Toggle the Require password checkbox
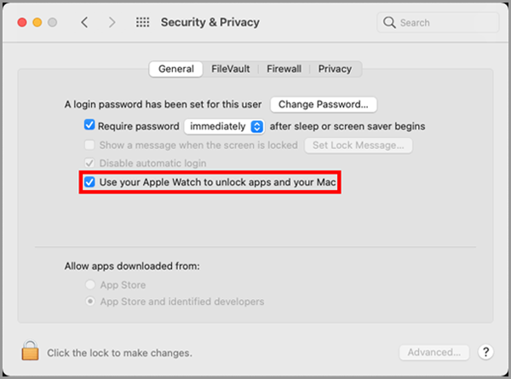The image size is (511, 379). tap(89, 125)
